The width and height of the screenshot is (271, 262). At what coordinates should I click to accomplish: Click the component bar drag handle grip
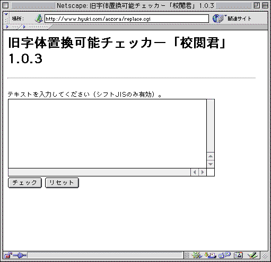[x=187, y=255]
